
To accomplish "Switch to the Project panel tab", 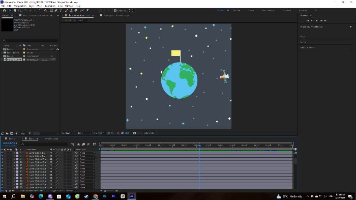I will (x=6, y=15).
